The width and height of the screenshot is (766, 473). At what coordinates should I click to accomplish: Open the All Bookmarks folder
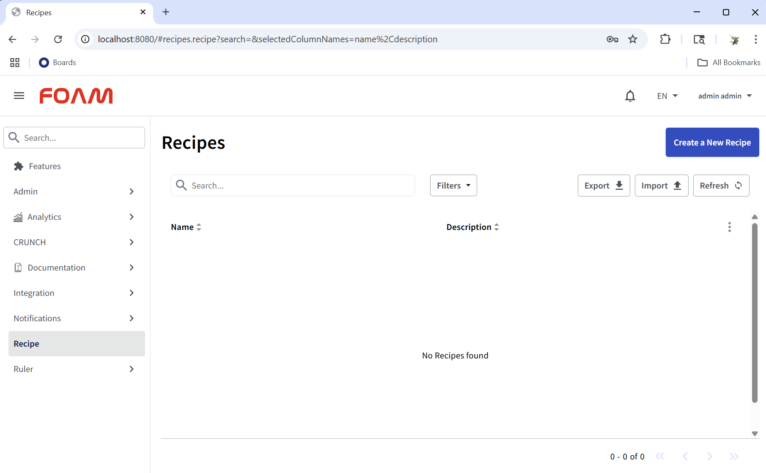pyautogui.click(x=729, y=63)
